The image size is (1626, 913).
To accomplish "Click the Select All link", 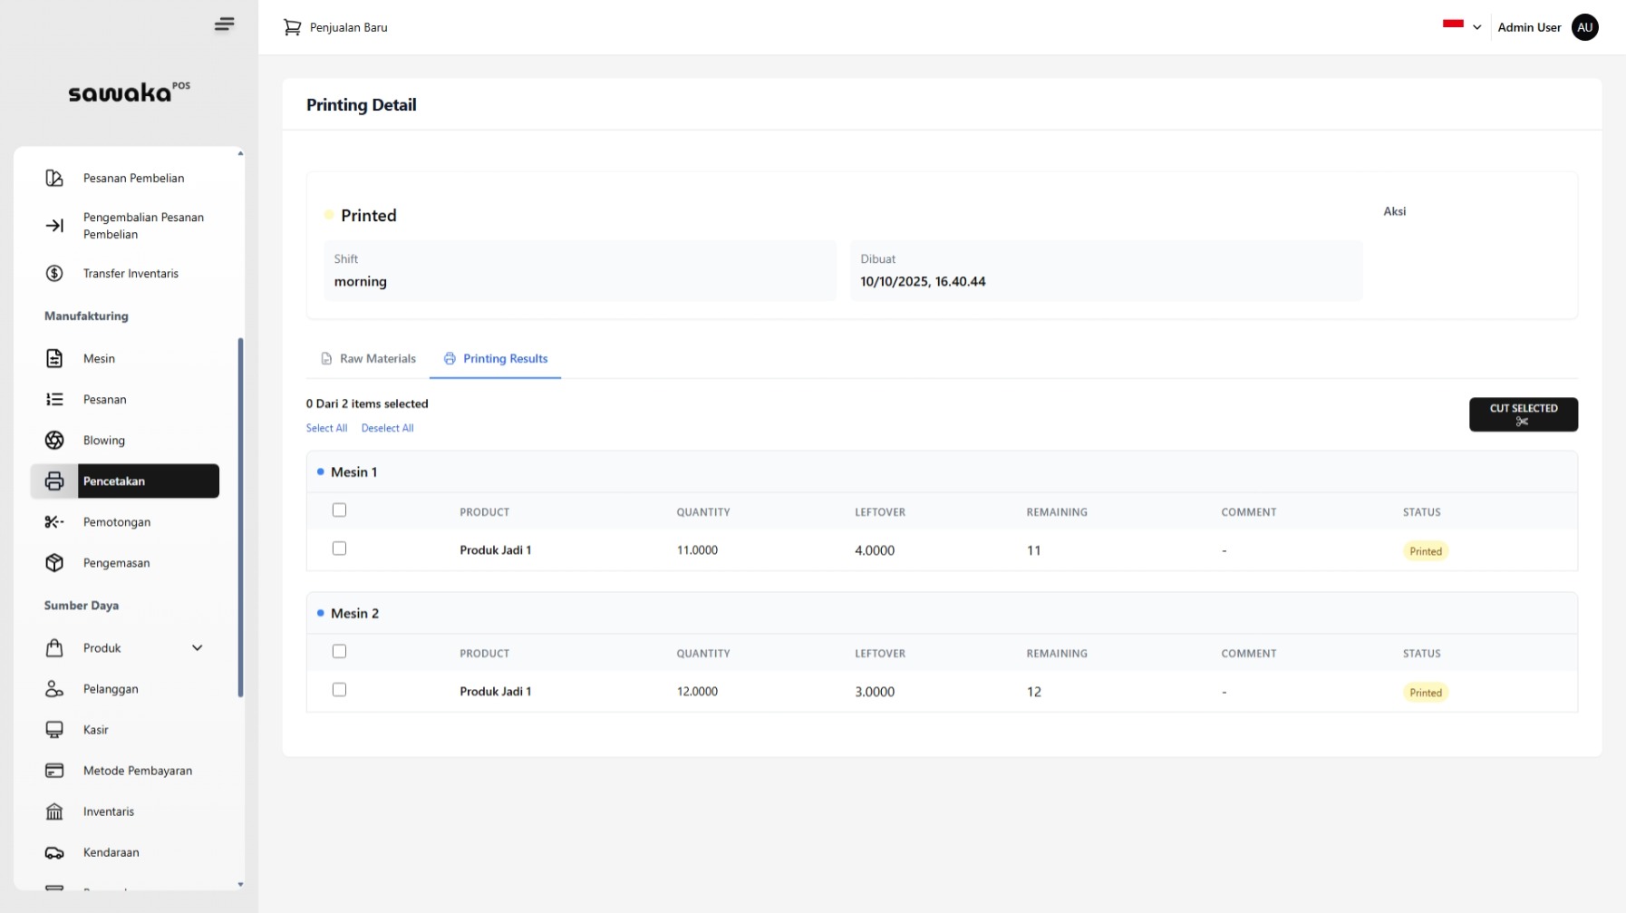I will coord(326,427).
